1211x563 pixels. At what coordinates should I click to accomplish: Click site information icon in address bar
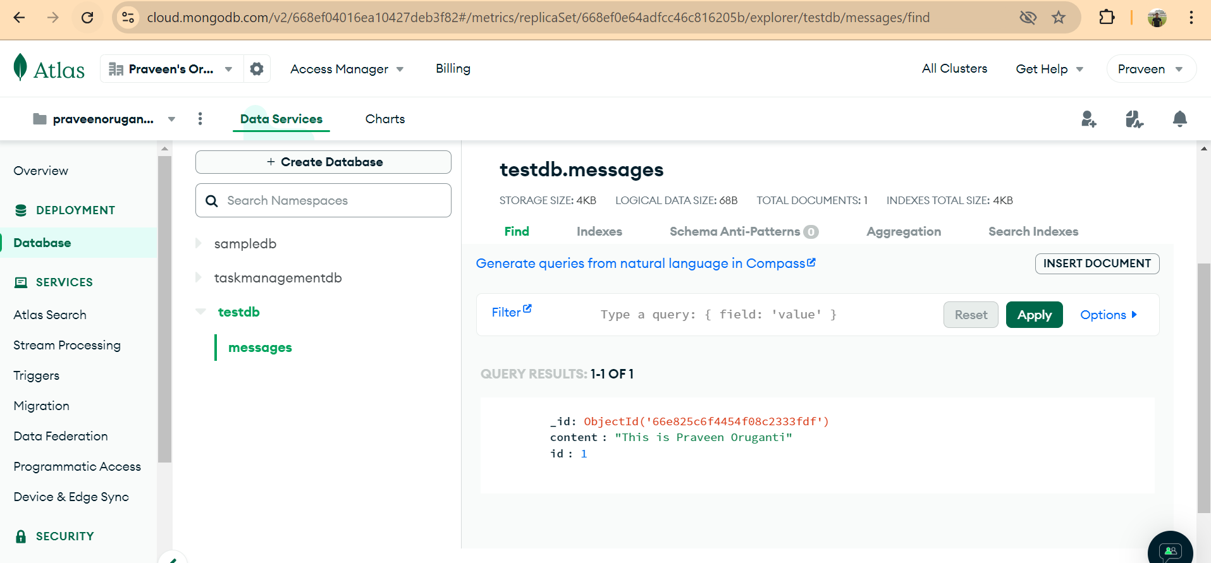pos(128,18)
